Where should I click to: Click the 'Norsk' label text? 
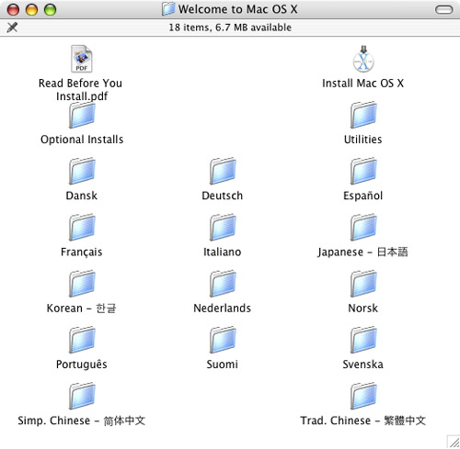[x=362, y=309]
